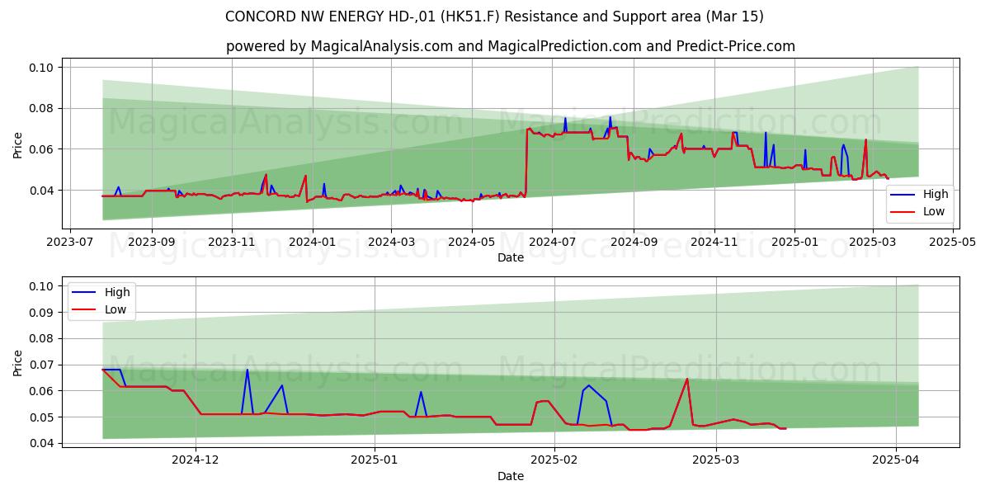Image resolution: width=990 pixels, height=495 pixels.
Task: Click the 2024-11 tick label on upper chart
Action: [x=713, y=242]
